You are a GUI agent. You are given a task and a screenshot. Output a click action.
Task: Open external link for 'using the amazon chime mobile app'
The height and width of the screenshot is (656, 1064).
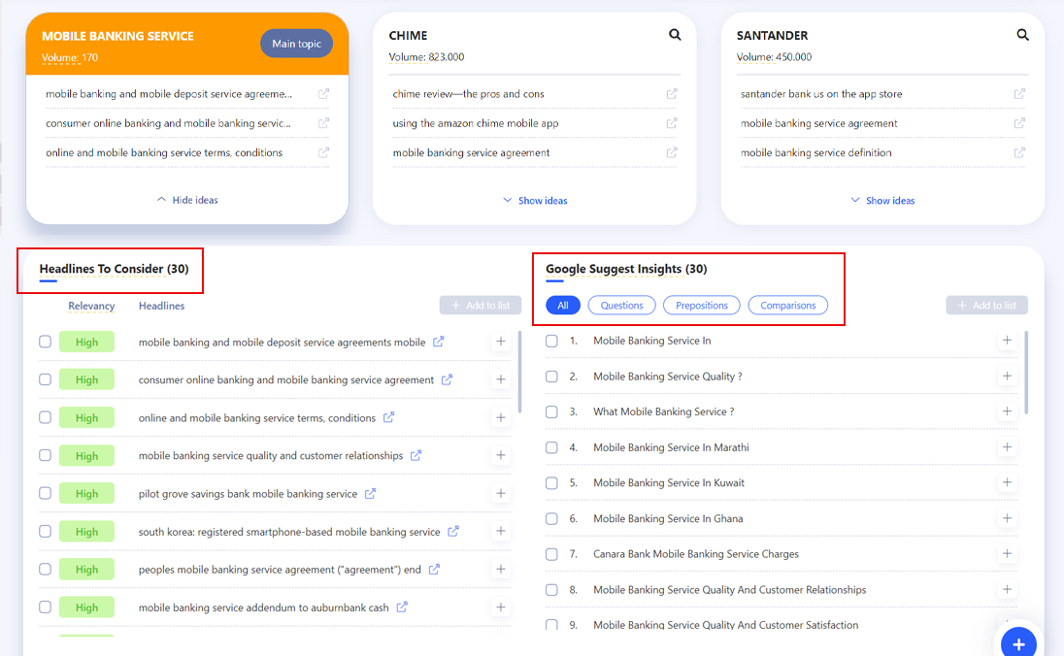pos(672,123)
